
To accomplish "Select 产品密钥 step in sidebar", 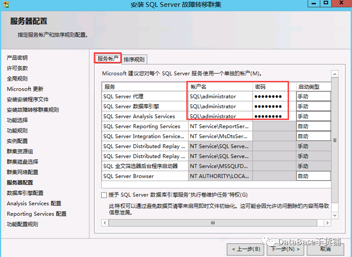I will (x=17, y=58).
